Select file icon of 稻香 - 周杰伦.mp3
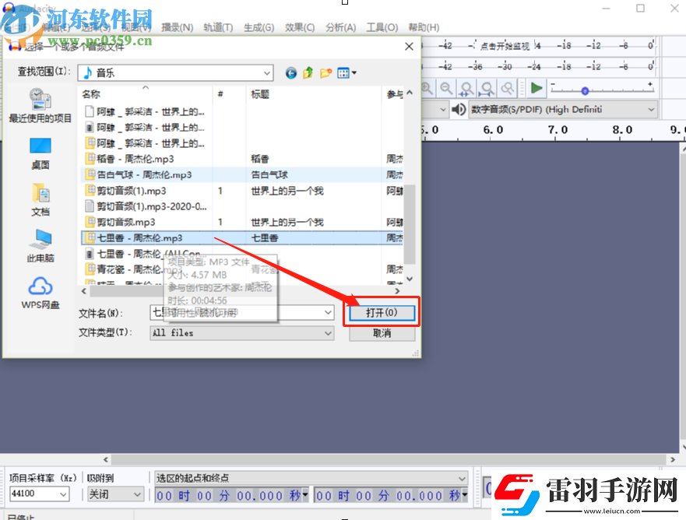The height and width of the screenshot is (520, 686). [90, 158]
